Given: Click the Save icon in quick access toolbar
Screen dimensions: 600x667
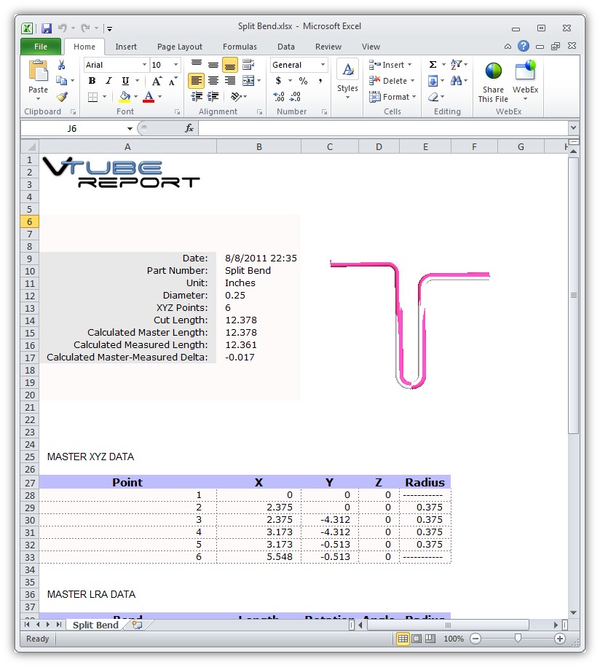Looking at the screenshot, I should pos(47,28).
